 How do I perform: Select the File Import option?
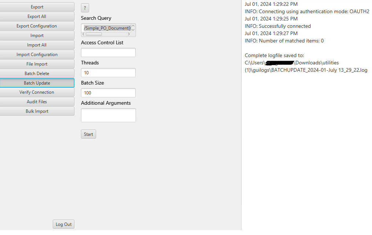click(x=37, y=64)
